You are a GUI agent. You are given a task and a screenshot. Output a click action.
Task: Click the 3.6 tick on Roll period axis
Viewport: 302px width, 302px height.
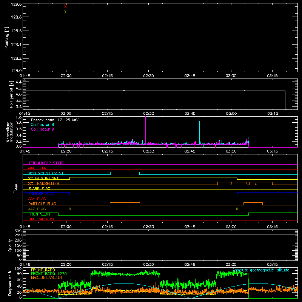tap(18, 106)
